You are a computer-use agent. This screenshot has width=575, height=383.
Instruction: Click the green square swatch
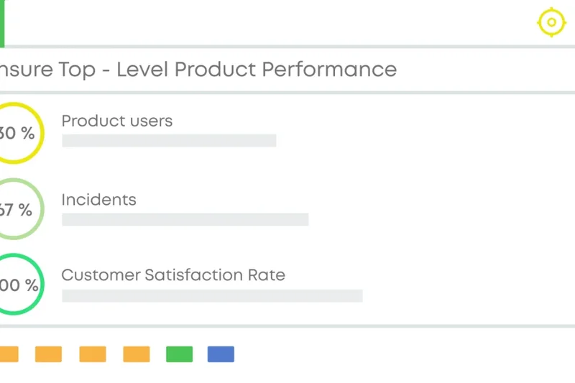coord(179,354)
